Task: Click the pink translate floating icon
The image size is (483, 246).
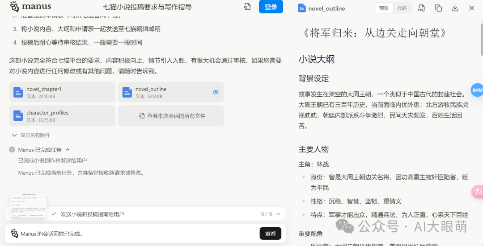Action: click(478, 192)
